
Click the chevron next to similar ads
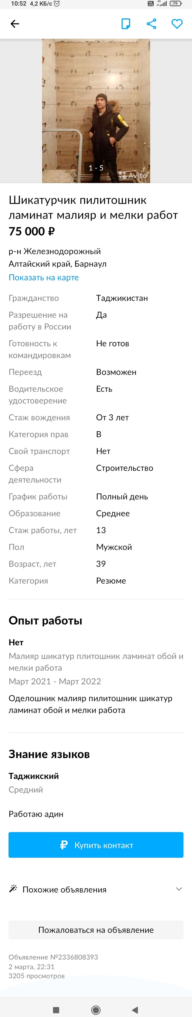coord(179,889)
